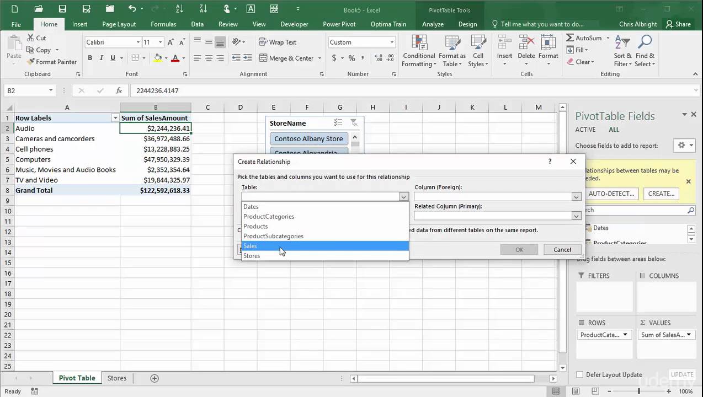Apply the fill color bucket
Viewport: 703px width, 397px height.
[x=158, y=58]
